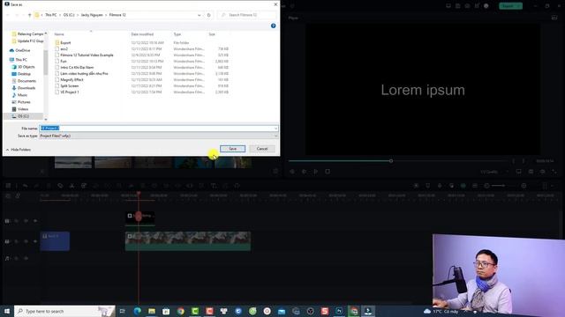Click the Split scissors icon in timeline toolbar
Screen dimensions: 565x317
point(72,186)
